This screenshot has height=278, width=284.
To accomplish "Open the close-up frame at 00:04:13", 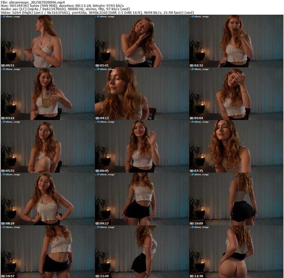I will pyautogui.click(x=142, y=94).
